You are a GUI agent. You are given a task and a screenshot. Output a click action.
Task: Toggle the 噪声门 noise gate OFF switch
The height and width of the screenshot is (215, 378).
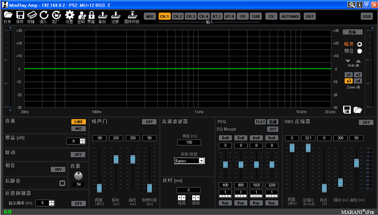[149, 122]
